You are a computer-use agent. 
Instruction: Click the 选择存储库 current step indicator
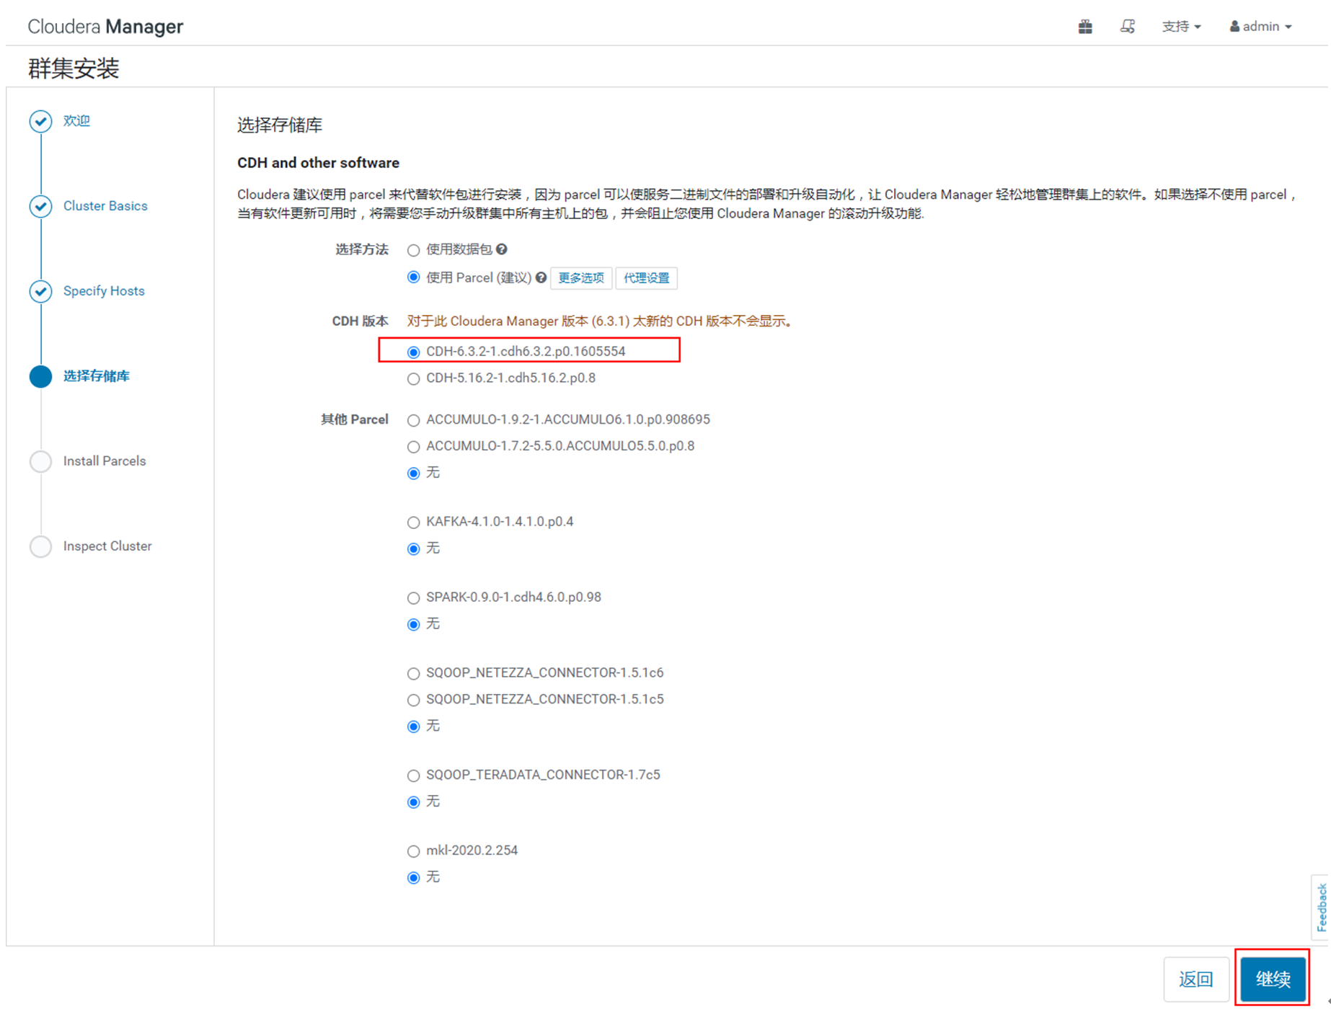point(40,376)
